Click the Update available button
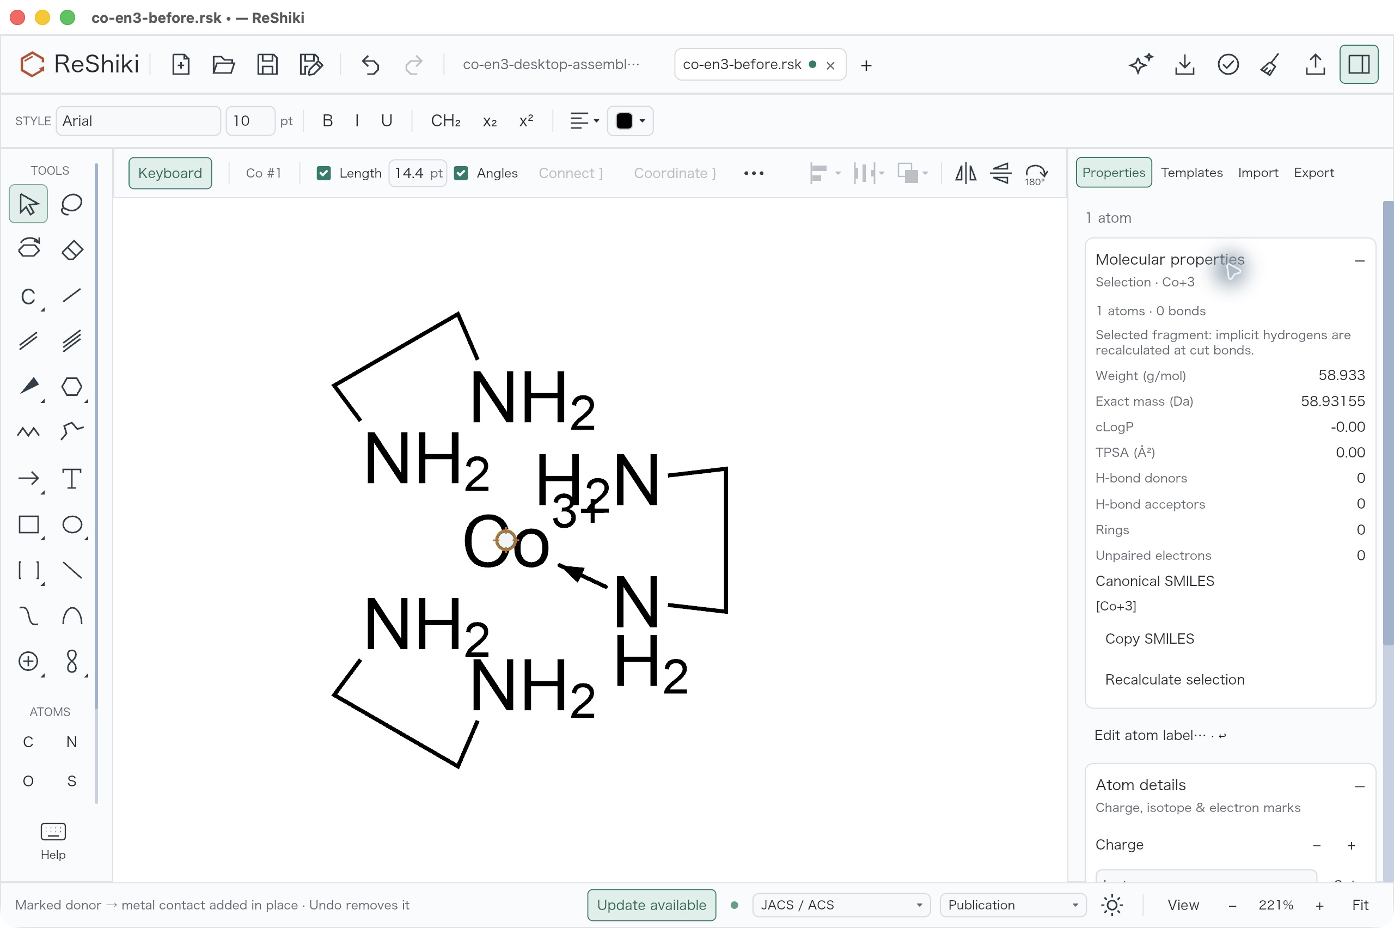Screen dimensions: 1394x928 pyautogui.click(x=651, y=905)
